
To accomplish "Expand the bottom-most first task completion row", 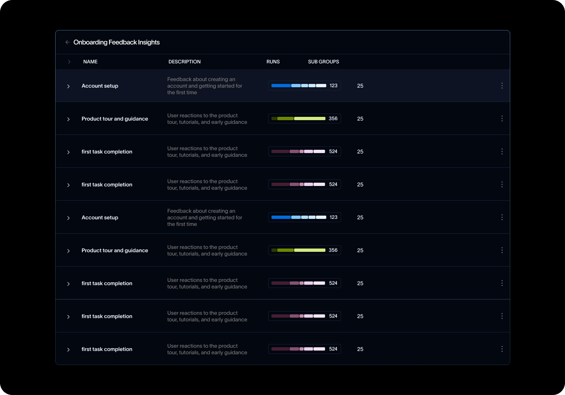I will point(68,349).
